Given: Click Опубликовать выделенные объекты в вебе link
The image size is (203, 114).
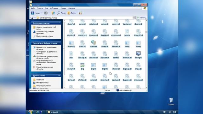Looking at the screenshot, I should tap(47, 57).
